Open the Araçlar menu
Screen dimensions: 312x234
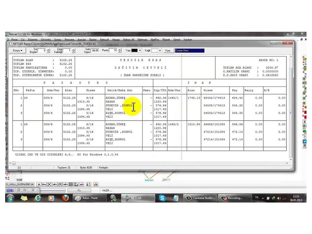tap(82, 40)
